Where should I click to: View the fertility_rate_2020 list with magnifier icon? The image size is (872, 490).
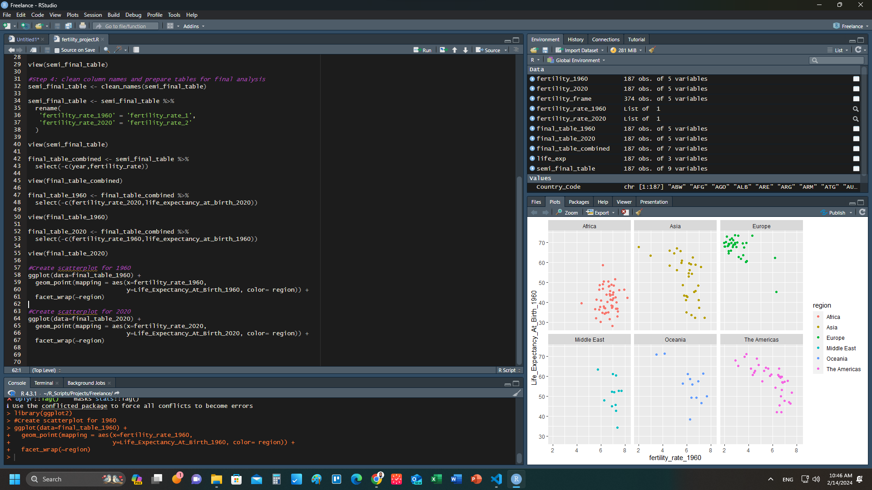click(x=856, y=119)
